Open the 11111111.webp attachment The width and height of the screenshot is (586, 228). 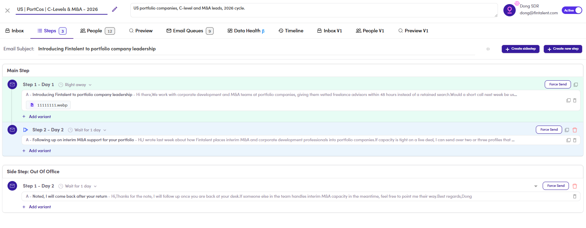click(48, 105)
